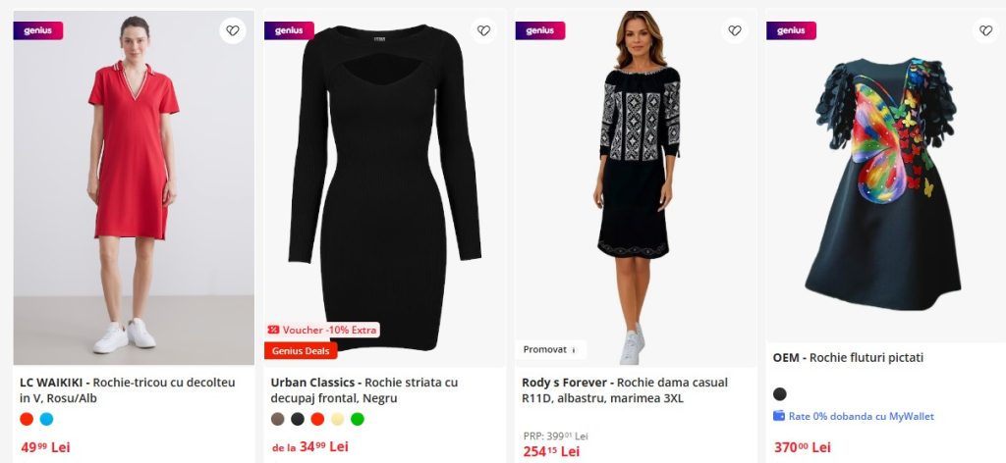Click the genius badge on the red dress
The image size is (1006, 463).
tap(38, 30)
